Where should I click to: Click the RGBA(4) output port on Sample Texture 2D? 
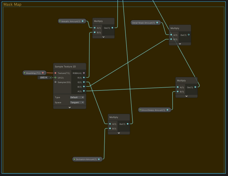[x=84, y=73]
